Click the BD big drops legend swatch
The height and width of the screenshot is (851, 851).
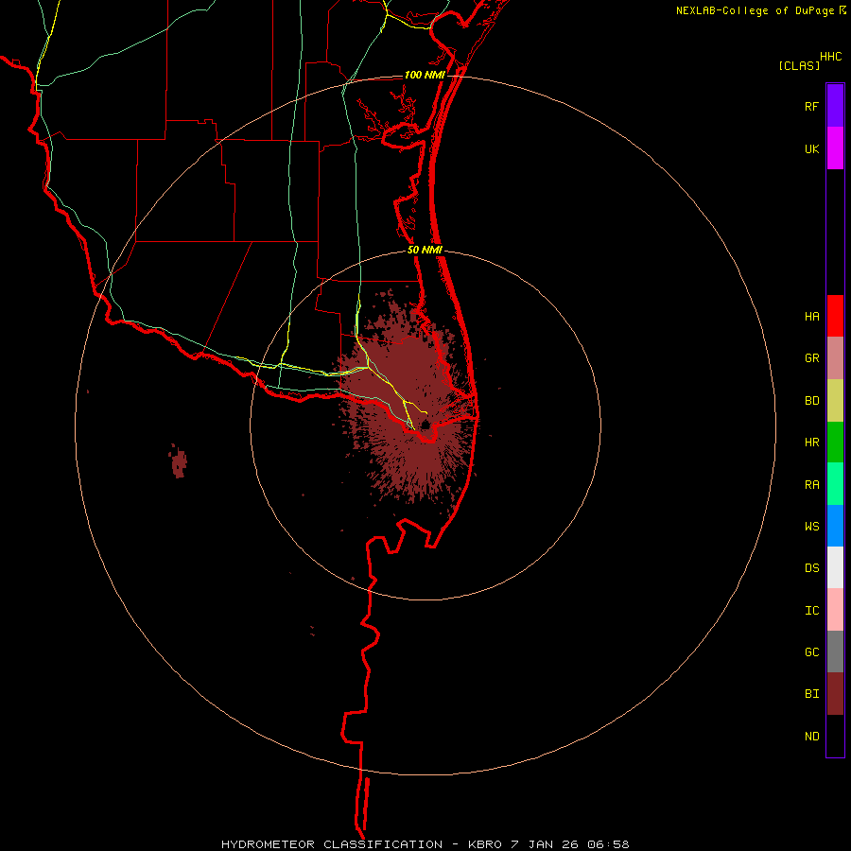pos(835,400)
